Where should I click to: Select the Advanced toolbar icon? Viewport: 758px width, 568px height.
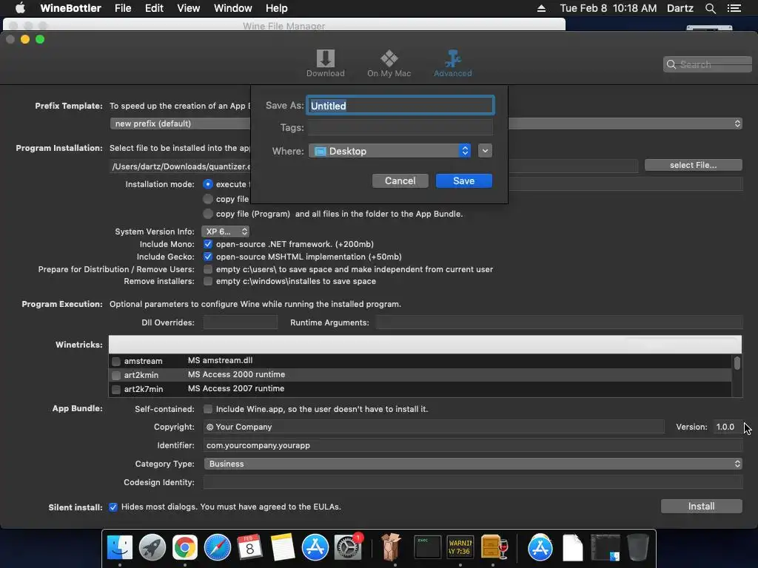click(x=452, y=64)
